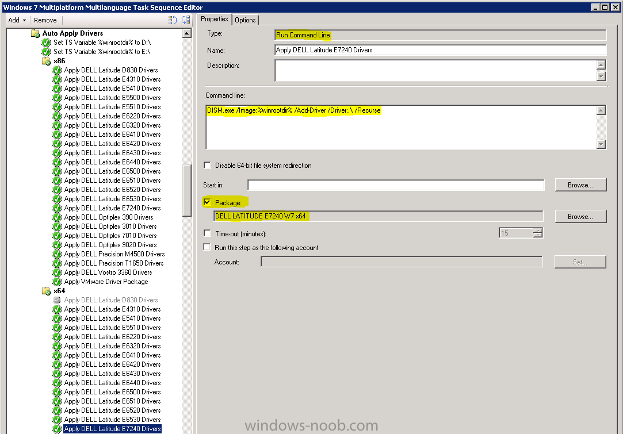The image size is (623, 434).
Task: Click the task sequence tree scrollbar up arrow
Action: pyautogui.click(x=187, y=33)
